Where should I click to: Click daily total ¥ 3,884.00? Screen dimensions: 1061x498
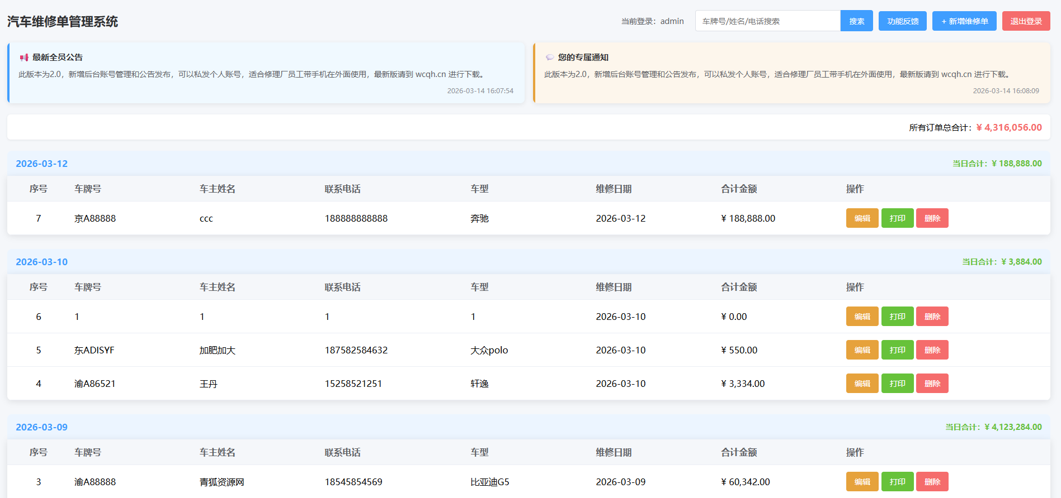(x=1021, y=262)
